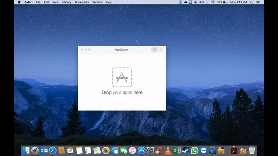
Task: Click the screen recording status icon
Action: tap(196, 2)
